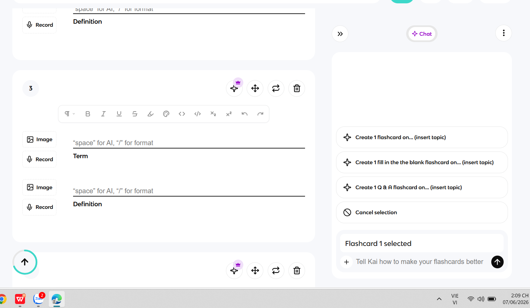Image resolution: width=530 pixels, height=308 pixels.
Task: Click the Microsoft Edge taskbar icon
Action: coord(57,299)
